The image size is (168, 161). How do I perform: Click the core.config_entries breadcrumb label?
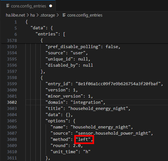[85, 15]
